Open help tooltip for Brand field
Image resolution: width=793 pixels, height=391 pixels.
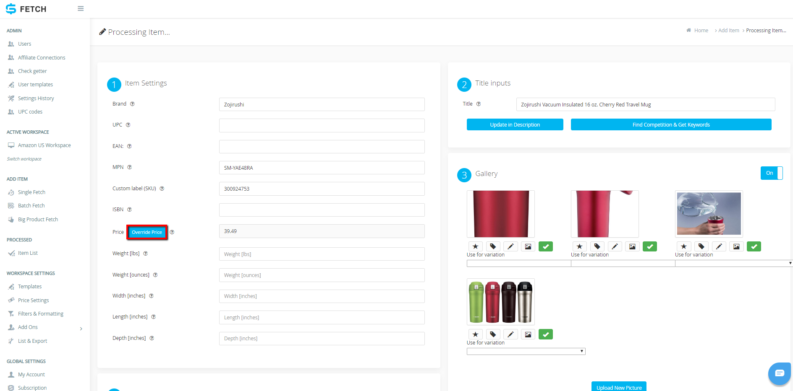[x=132, y=104]
